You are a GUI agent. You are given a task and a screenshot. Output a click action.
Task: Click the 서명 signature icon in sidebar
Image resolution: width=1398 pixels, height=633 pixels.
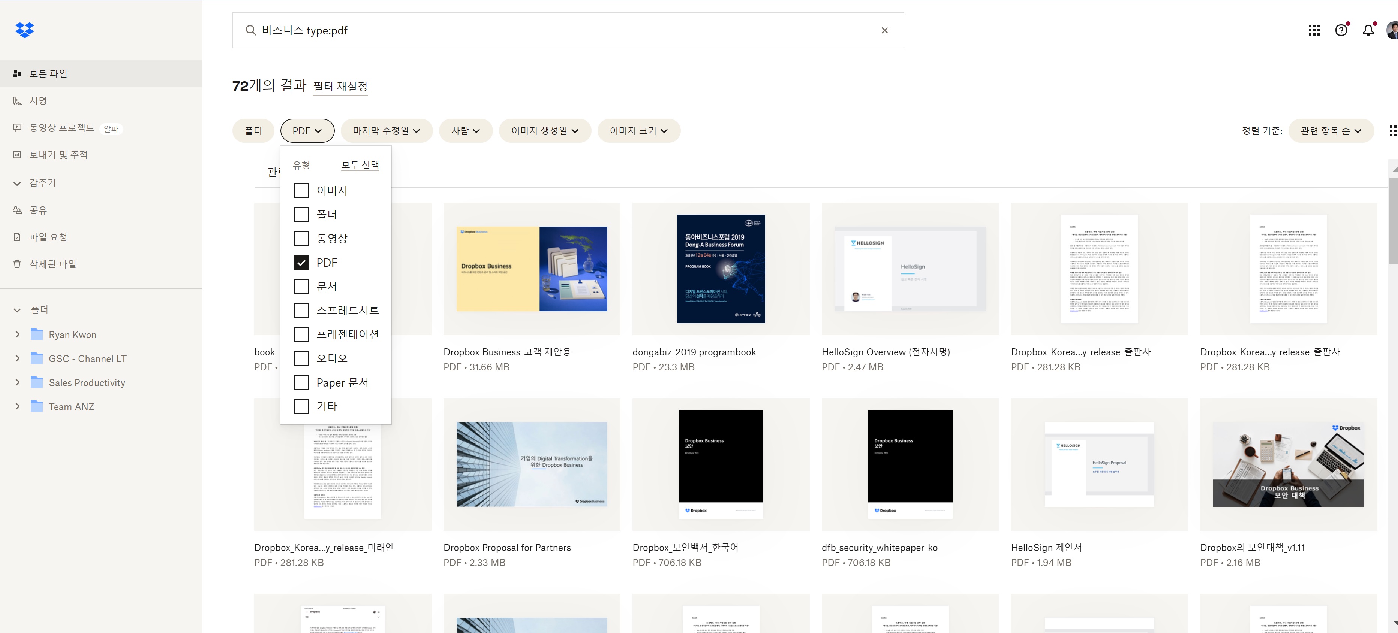click(17, 101)
